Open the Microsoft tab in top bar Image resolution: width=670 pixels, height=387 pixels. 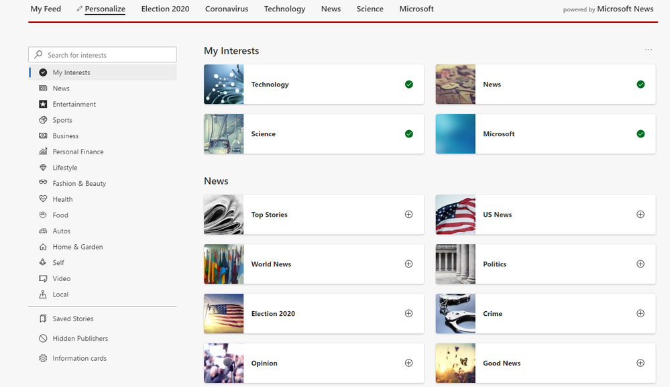pos(416,9)
